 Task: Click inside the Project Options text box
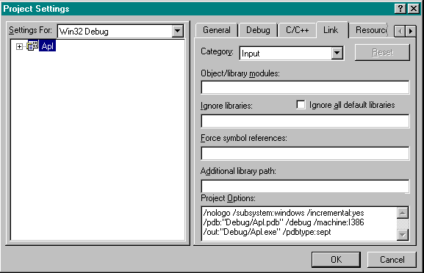coord(299,223)
